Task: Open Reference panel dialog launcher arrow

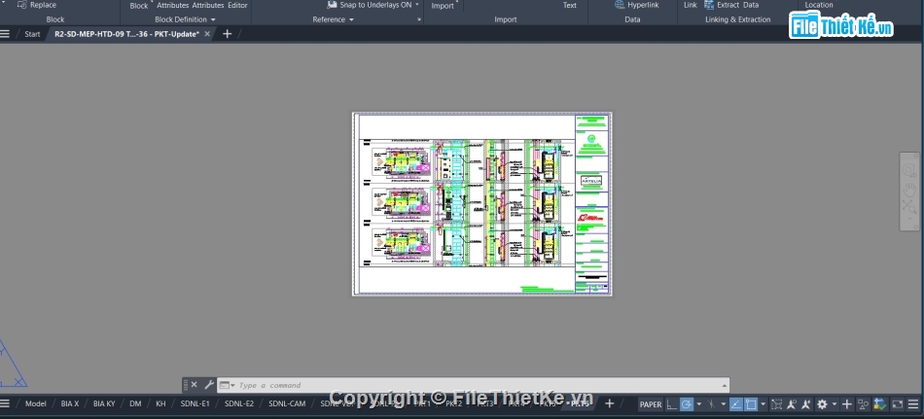Action: pos(419,19)
